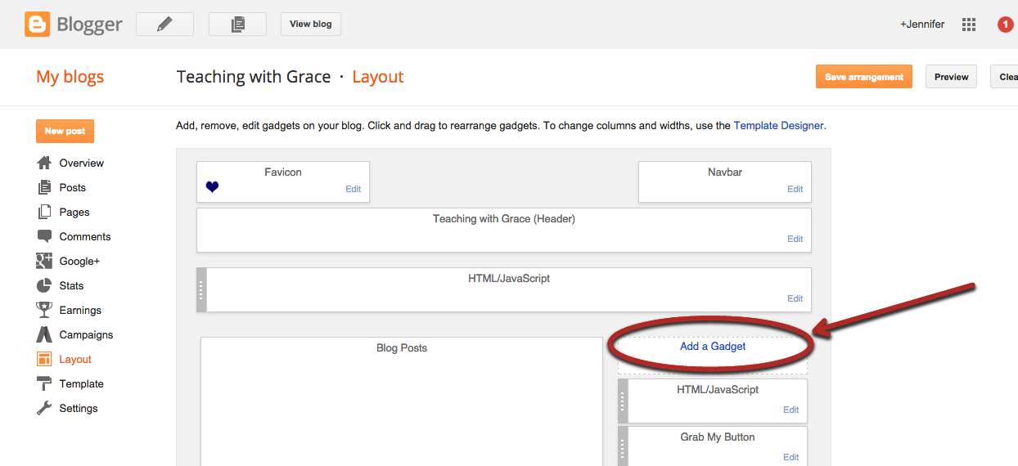The height and width of the screenshot is (466, 1018).
Task: Click the Blogger logo icon
Action: coord(38,25)
